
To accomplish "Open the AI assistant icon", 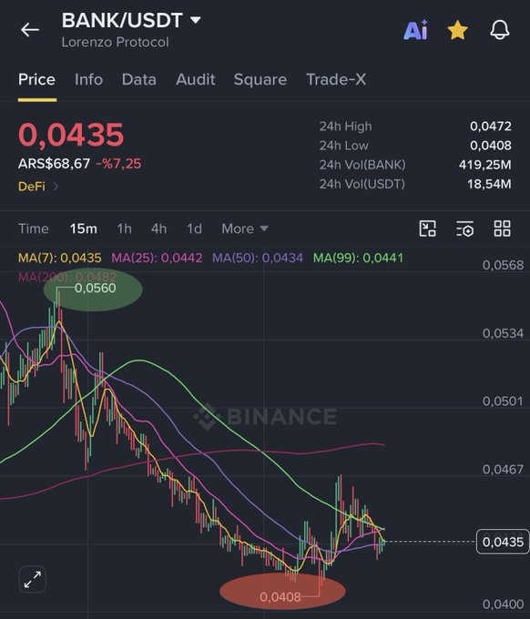I will [415, 30].
